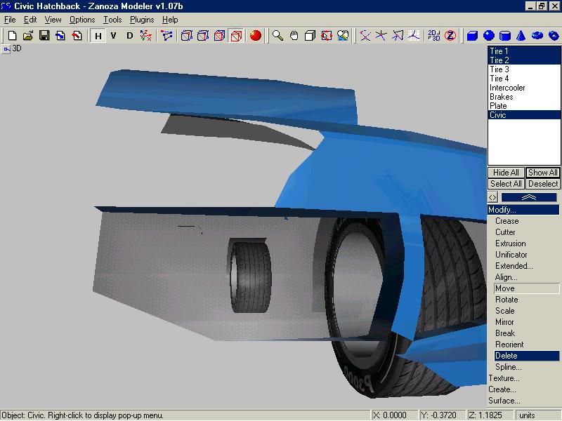Select the Zoom magnifier tool
The width and height of the screenshot is (562, 421).
click(x=278, y=35)
